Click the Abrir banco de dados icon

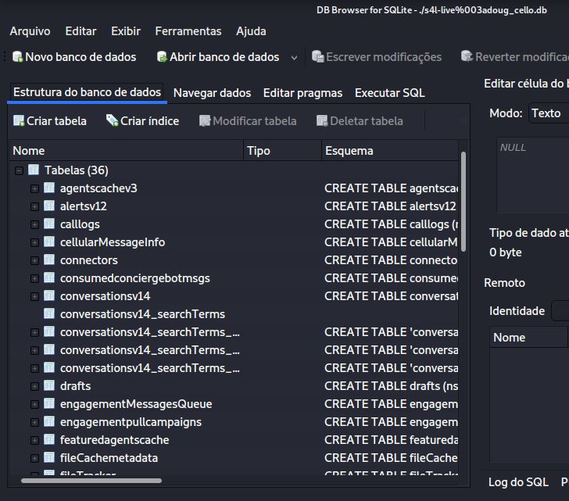[x=162, y=57]
